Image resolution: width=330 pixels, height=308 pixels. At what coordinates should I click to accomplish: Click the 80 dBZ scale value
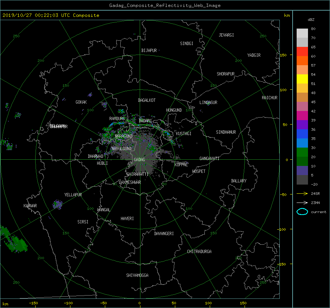pyautogui.click(x=313, y=29)
